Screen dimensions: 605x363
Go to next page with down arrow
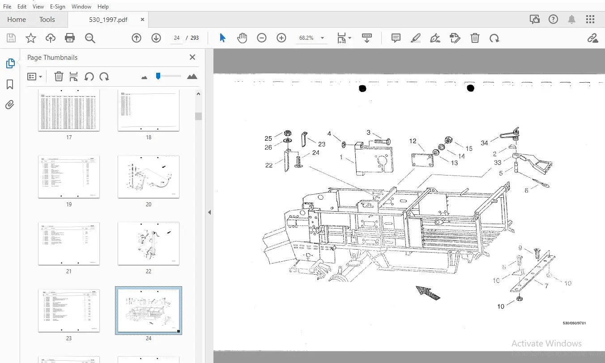click(156, 38)
